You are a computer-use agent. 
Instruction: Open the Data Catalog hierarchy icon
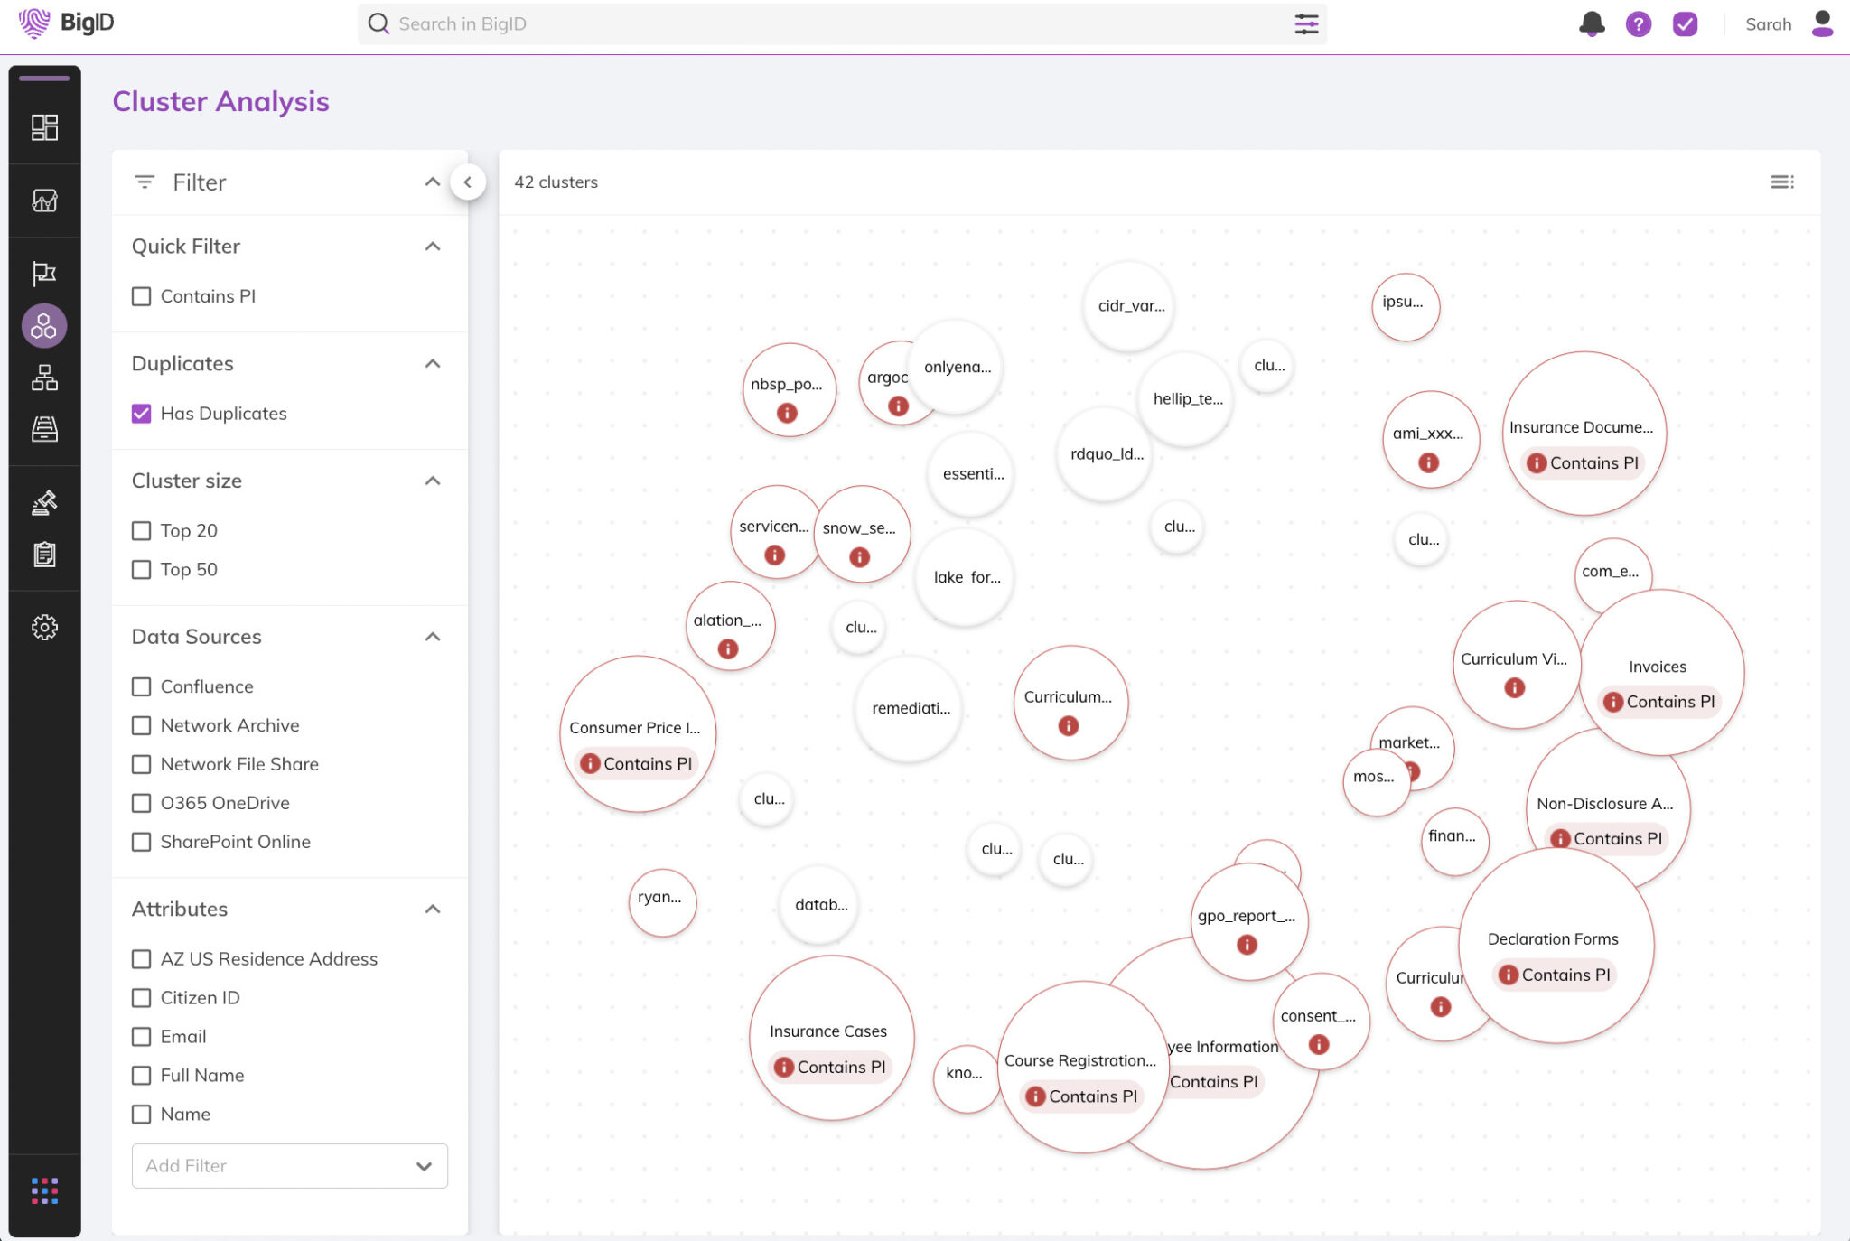click(43, 378)
